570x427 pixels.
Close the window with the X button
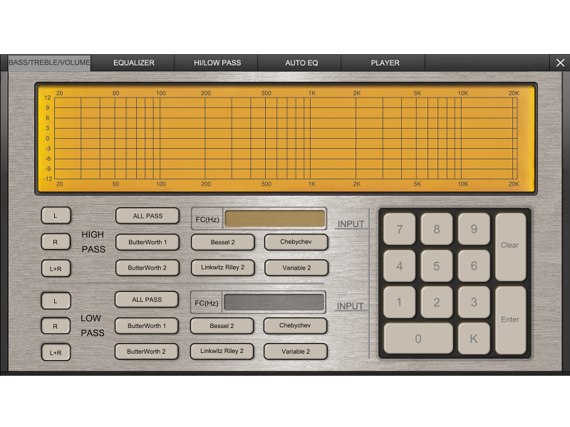tap(560, 63)
